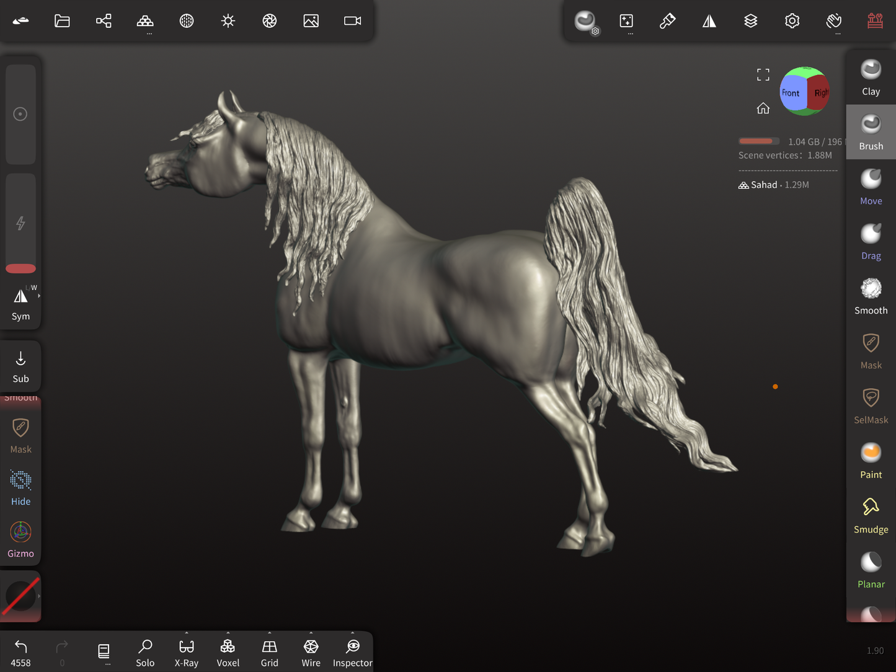Open the Paint tool
Screen dimensions: 896x672
click(871, 461)
